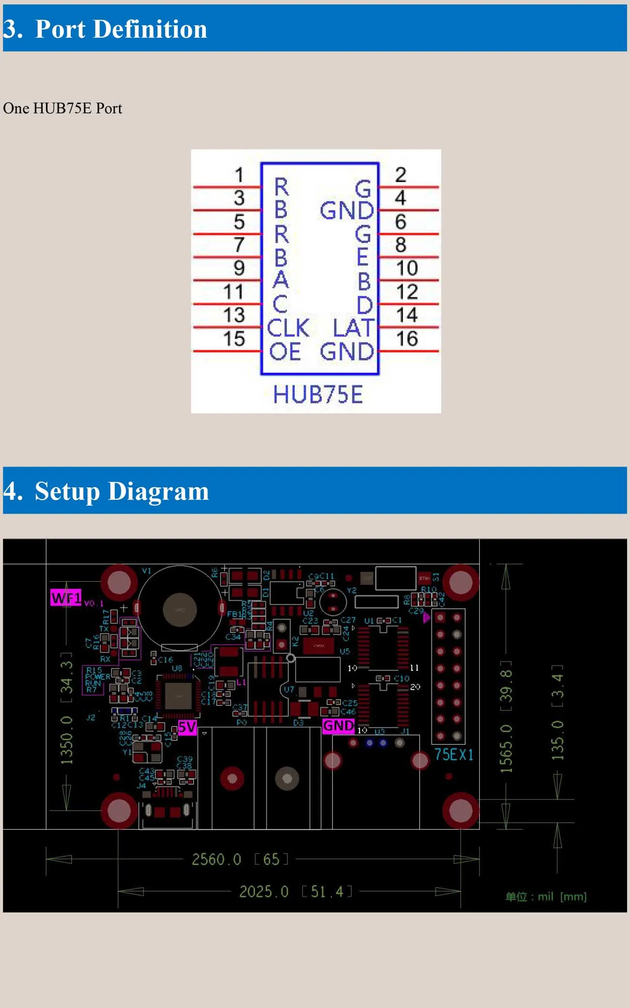Viewport: 630px width, 1008px height.
Task: Open the HUB75E pinout diagram image
Action: (316, 281)
